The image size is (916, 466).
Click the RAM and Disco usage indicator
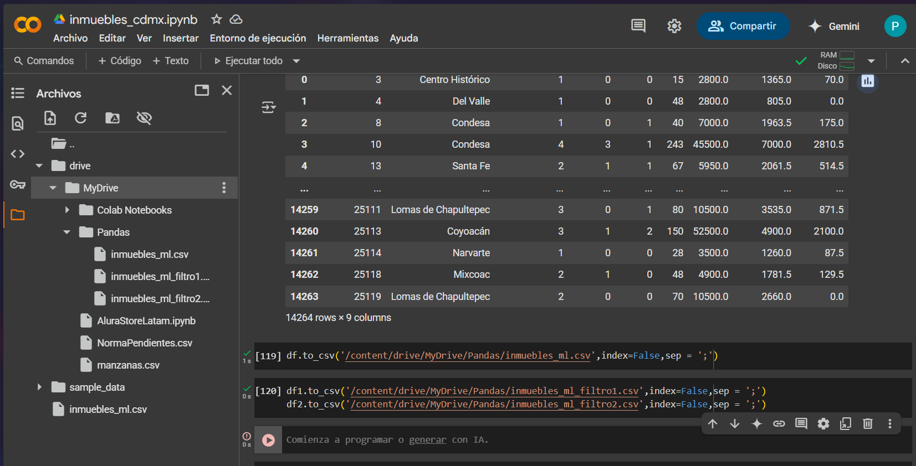[836, 60]
